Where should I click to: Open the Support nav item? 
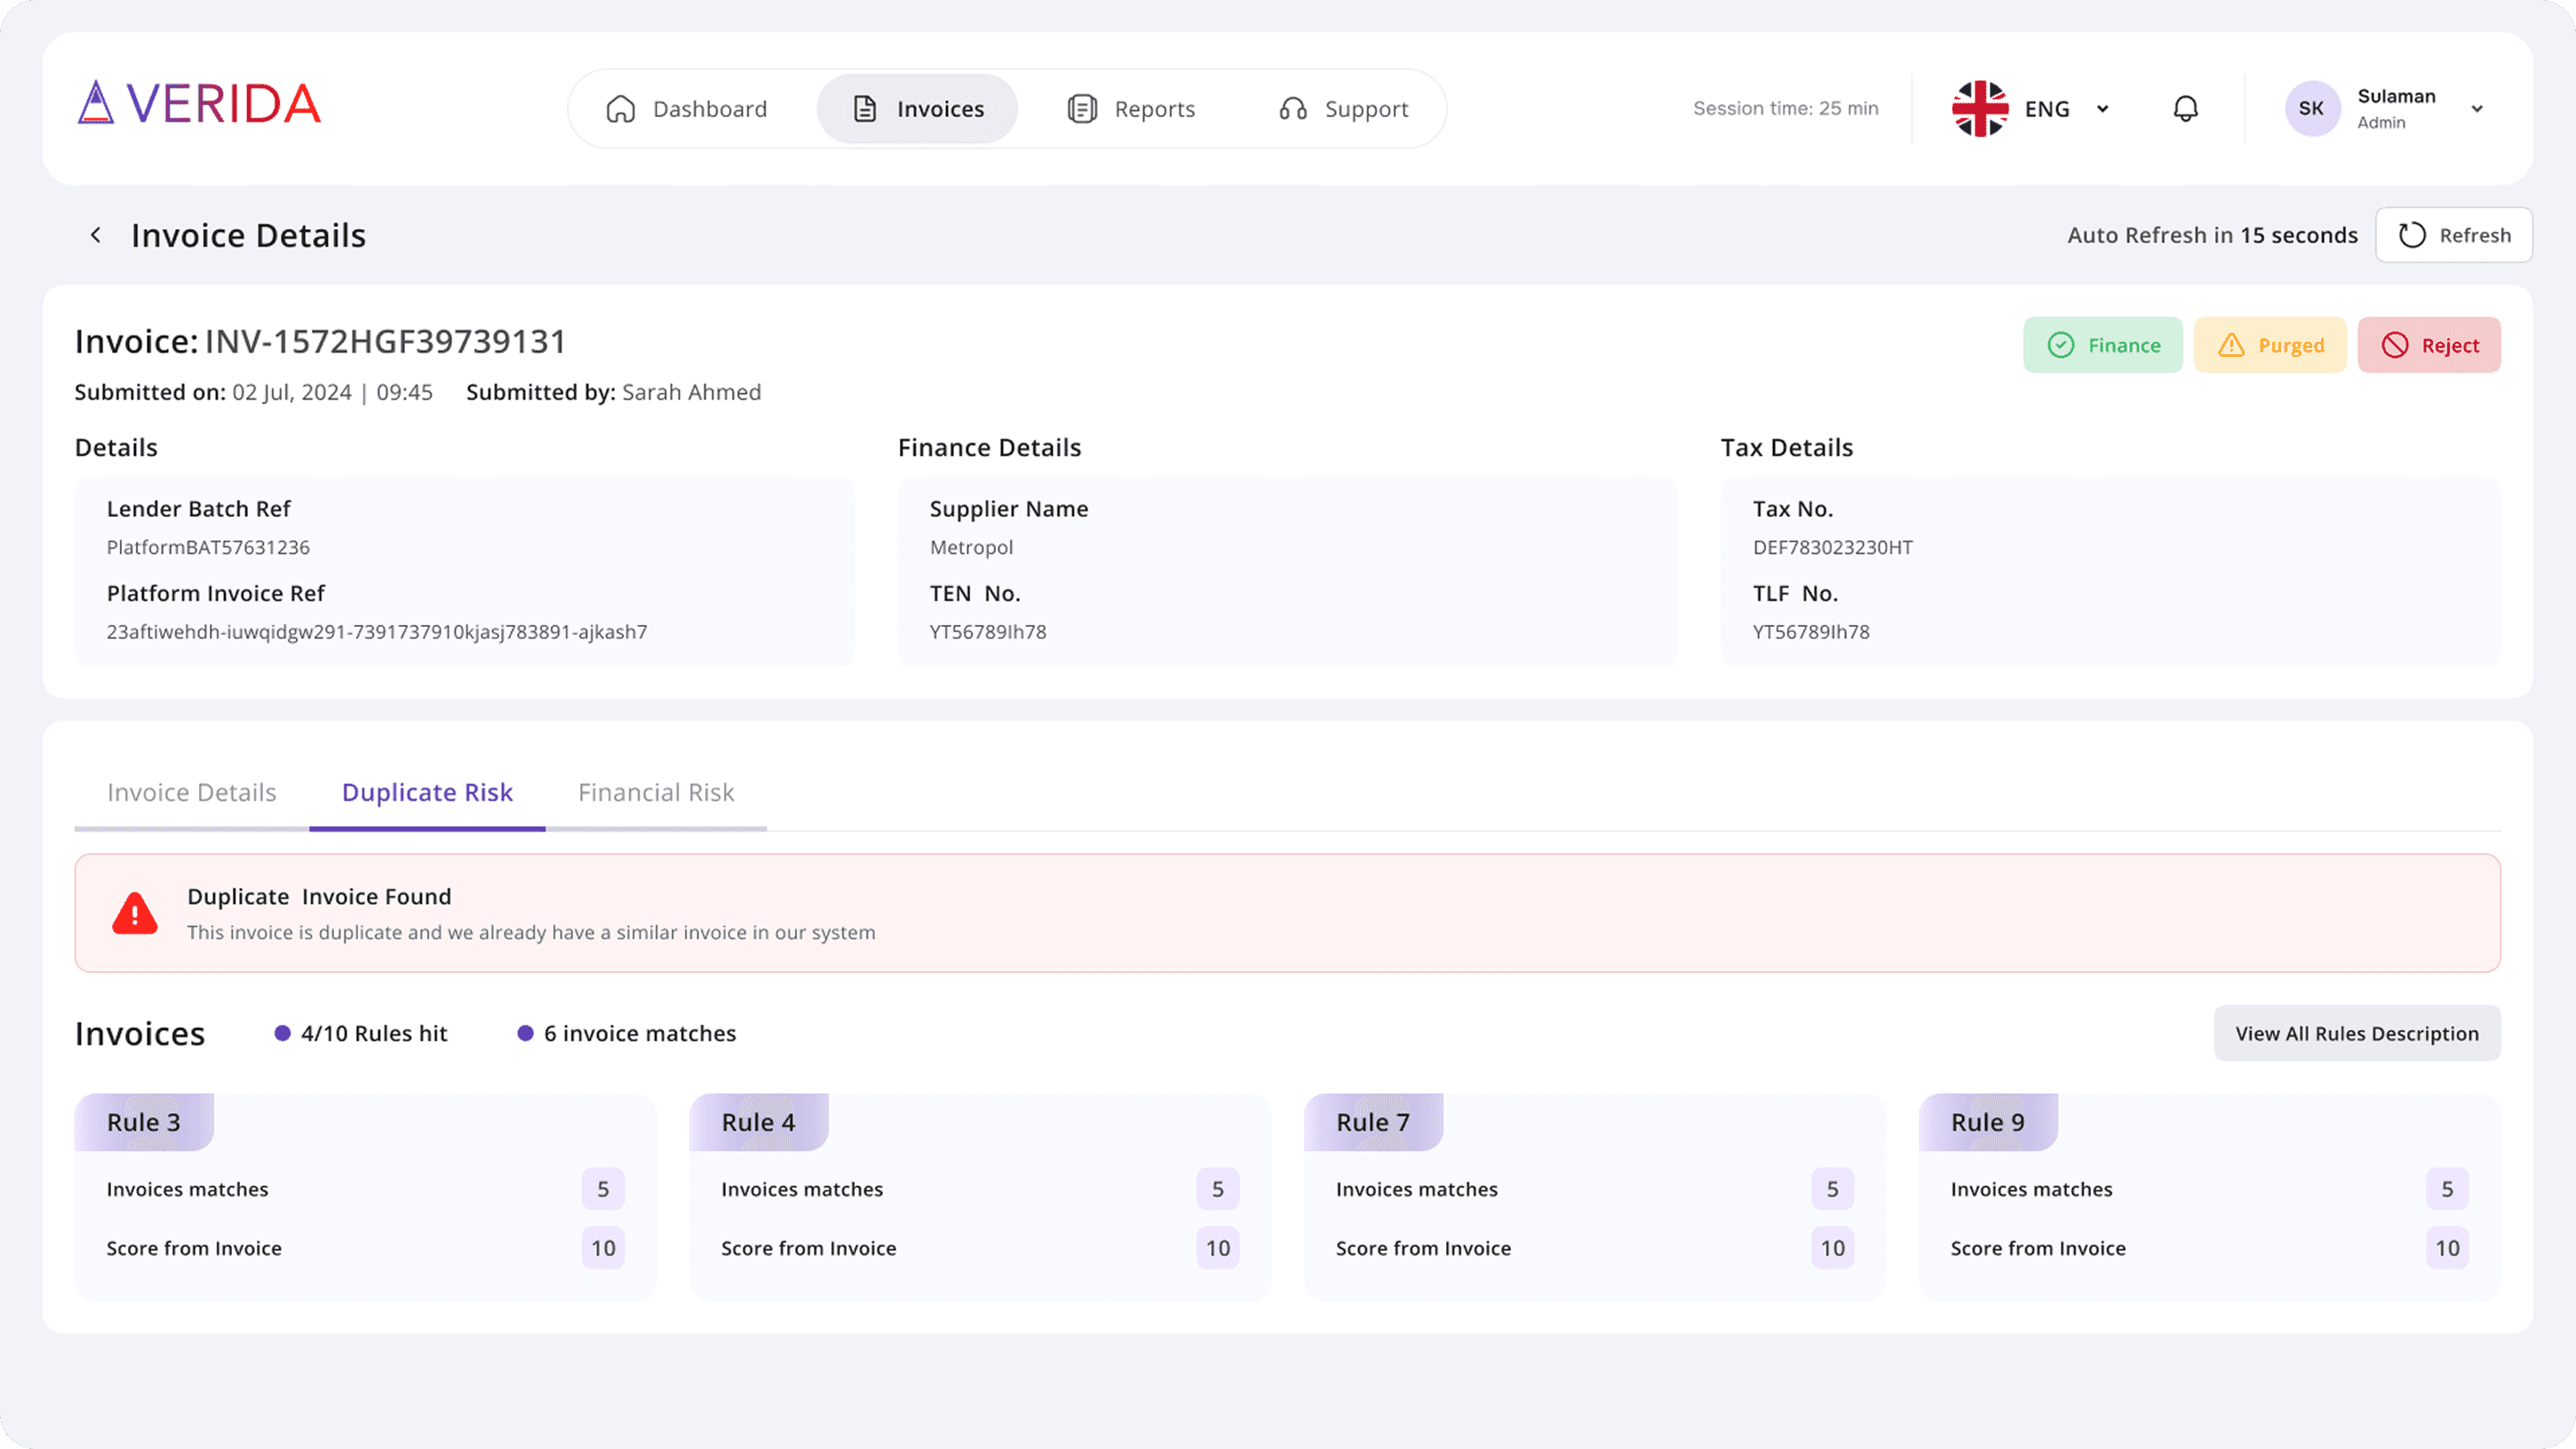[x=1343, y=109]
